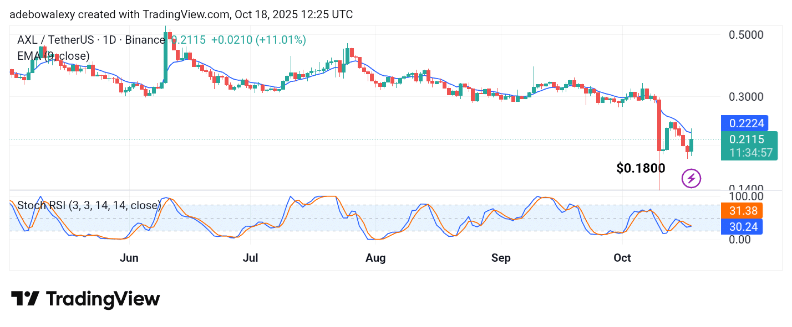Open the EMA (9, close) indicator legend
792x327 pixels.
[x=53, y=55]
